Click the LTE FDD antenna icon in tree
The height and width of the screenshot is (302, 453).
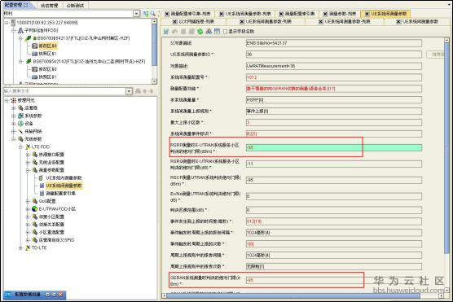[28, 147]
